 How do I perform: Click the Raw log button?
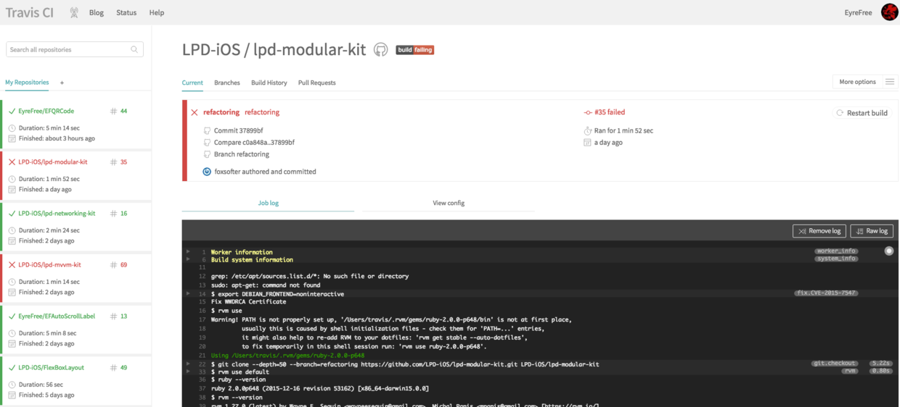[x=872, y=231]
